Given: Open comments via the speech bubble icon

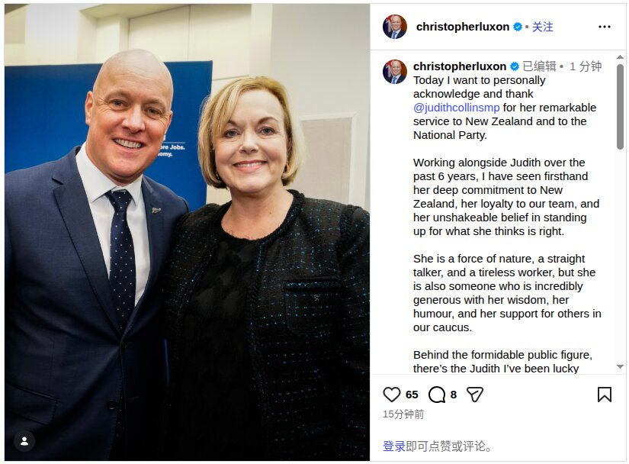Looking at the screenshot, I should point(436,395).
